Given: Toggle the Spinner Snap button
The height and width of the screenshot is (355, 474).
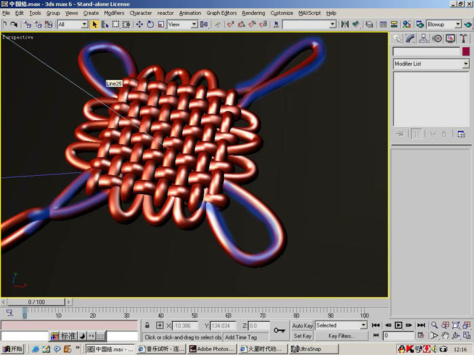Looking at the screenshot, I should point(263,24).
